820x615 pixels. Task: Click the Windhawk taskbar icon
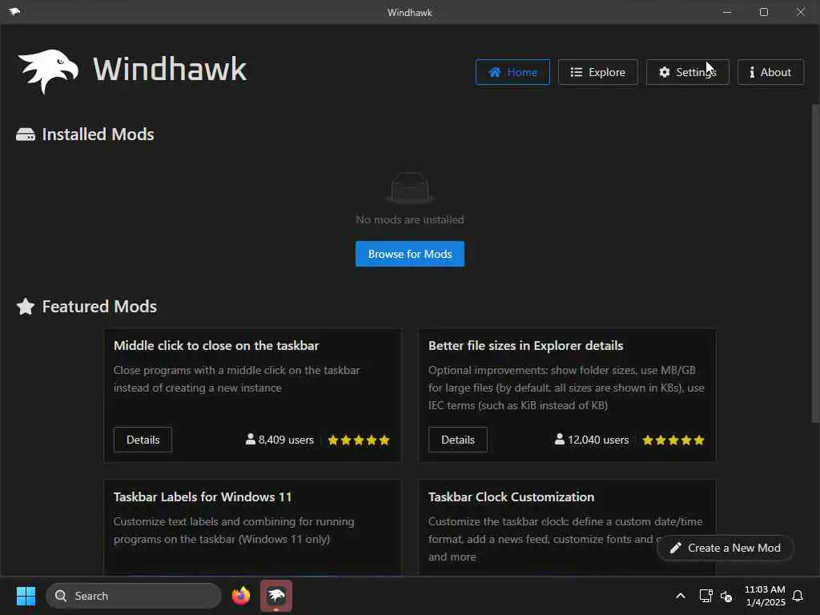point(276,596)
